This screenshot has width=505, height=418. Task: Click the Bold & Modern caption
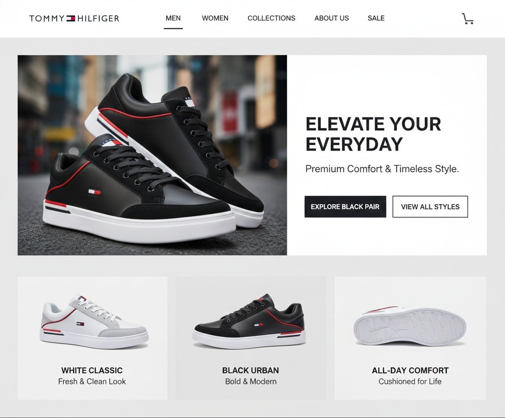pyautogui.click(x=251, y=382)
